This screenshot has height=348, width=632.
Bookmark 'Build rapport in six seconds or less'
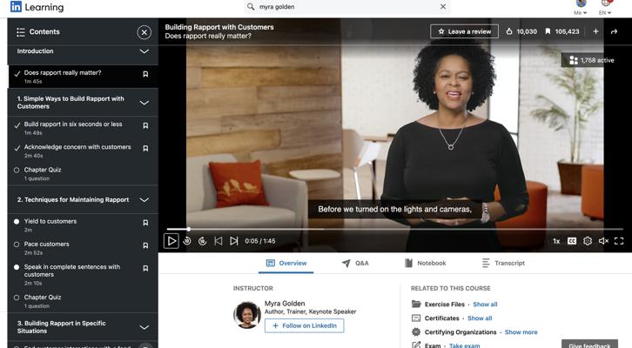pyautogui.click(x=145, y=125)
